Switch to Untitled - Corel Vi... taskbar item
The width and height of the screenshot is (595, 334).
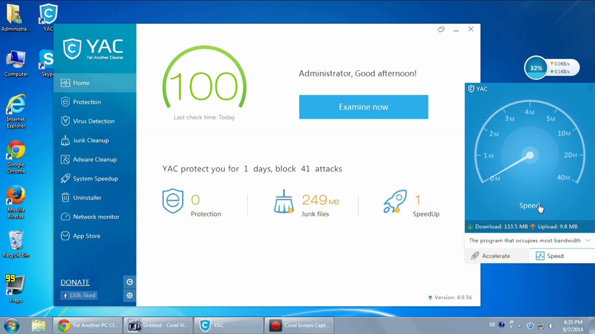coord(158,325)
